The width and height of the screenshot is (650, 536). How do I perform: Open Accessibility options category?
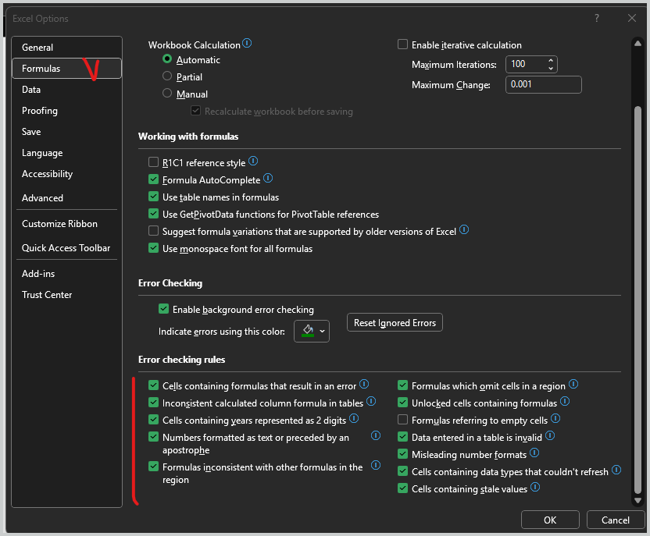[x=66, y=174]
